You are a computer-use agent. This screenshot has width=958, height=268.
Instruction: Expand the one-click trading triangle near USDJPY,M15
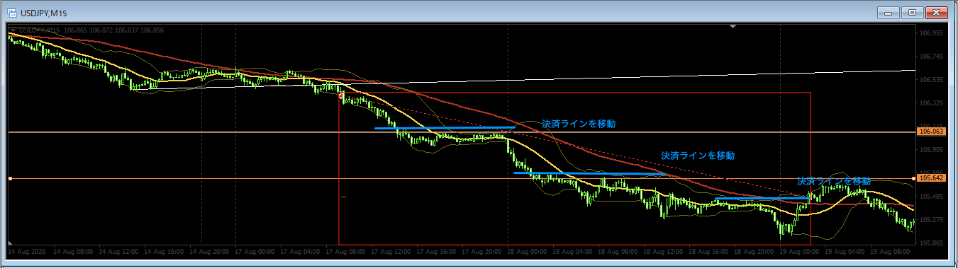point(13,30)
